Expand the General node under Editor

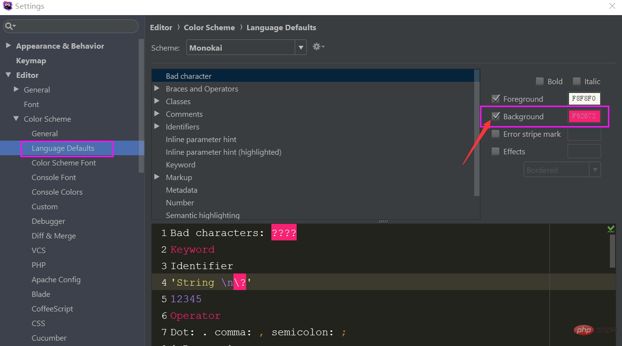[16, 90]
